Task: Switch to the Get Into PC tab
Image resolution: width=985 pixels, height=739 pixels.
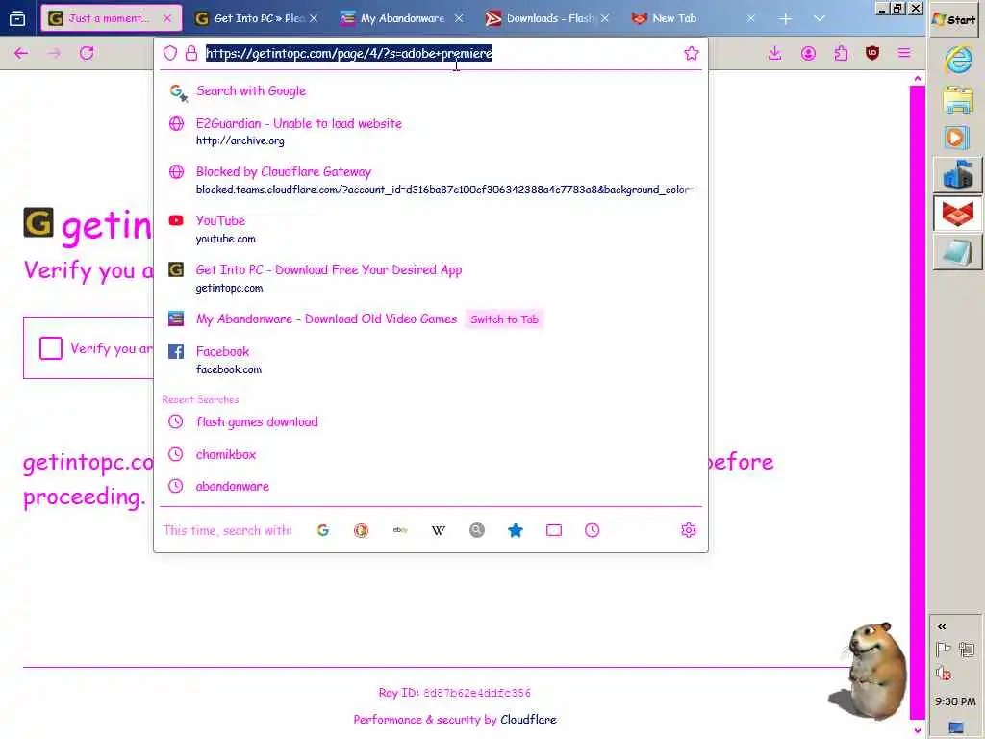Action: (x=257, y=18)
